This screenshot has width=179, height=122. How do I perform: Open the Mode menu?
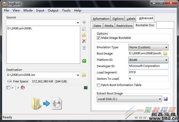click(x=28, y=10)
